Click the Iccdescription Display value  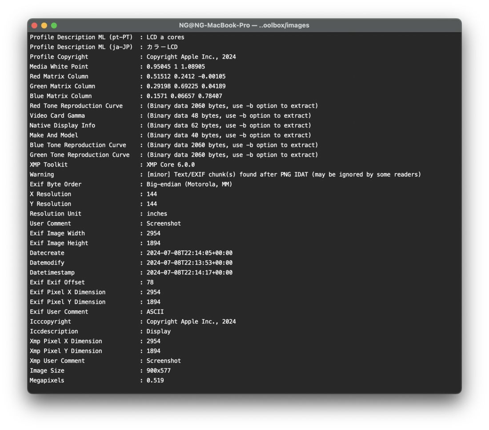pyautogui.click(x=158, y=331)
